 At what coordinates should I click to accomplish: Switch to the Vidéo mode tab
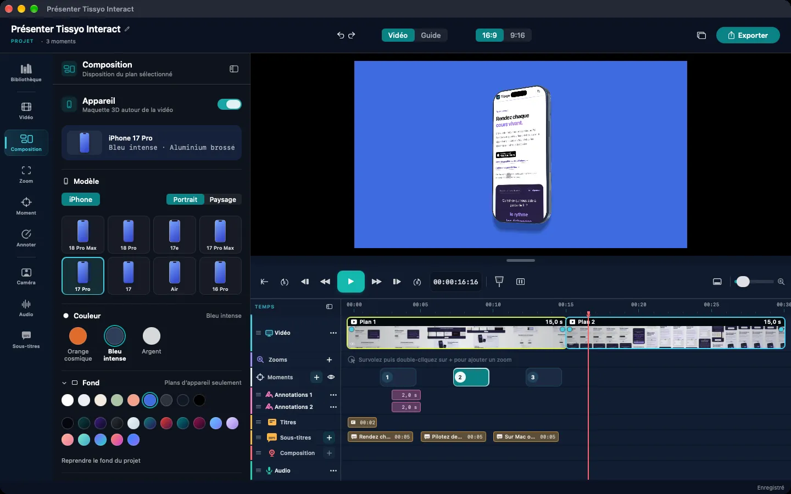pos(398,35)
